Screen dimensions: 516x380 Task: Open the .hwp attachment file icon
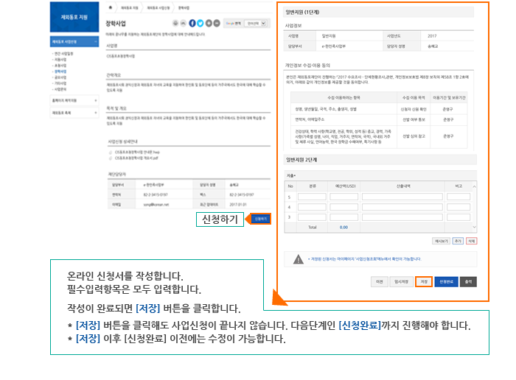tap(111, 152)
